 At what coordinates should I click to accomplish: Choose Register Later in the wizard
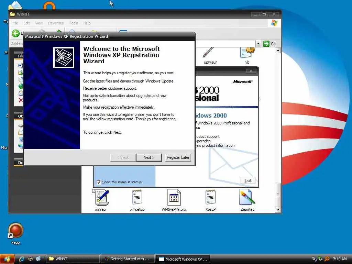pos(178,157)
